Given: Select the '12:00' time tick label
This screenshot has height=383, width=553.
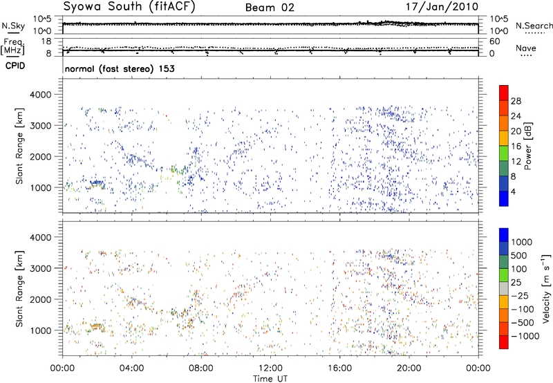Looking at the screenshot, I should [270, 368].
